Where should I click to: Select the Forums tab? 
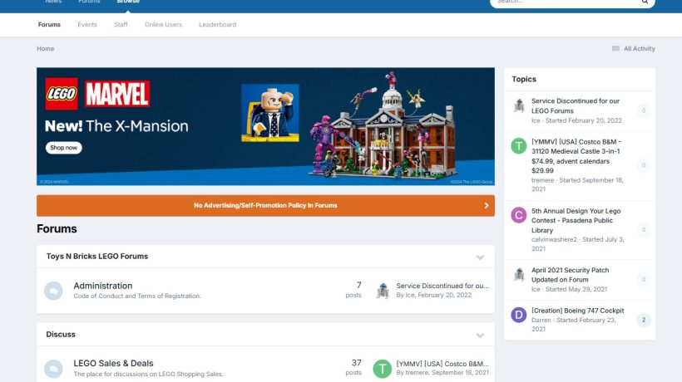click(x=49, y=25)
